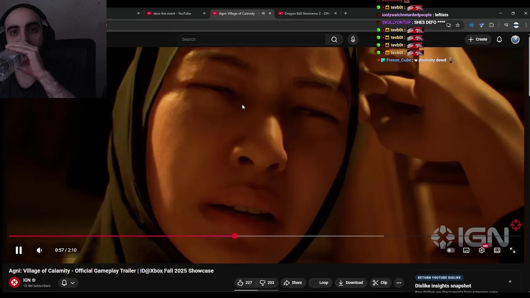Viewport: 530px width, 298px height.
Task: Open the IGN channel name link
Action: [27, 280]
